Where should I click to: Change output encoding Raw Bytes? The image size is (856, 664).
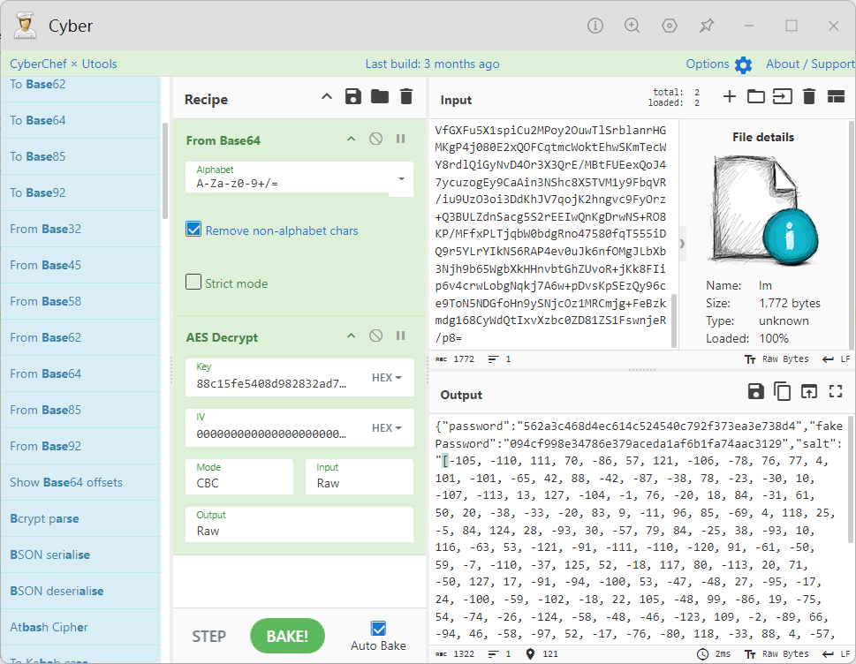coord(776,653)
